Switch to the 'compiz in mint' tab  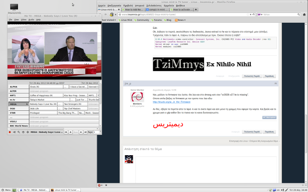157,10
